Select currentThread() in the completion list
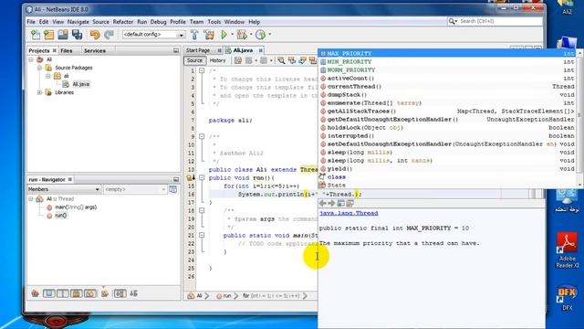This screenshot has height=329, width=584. [448, 87]
